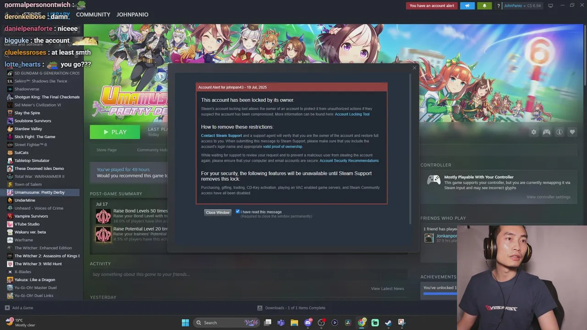Open Steam icon on taskbar
587x330 pixels.
[x=388, y=323]
